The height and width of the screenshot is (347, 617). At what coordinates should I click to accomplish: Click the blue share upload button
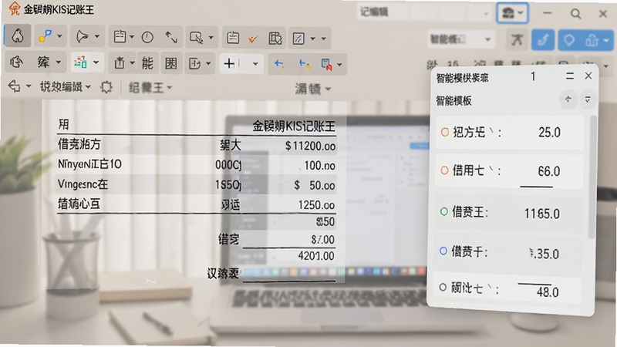pos(592,40)
